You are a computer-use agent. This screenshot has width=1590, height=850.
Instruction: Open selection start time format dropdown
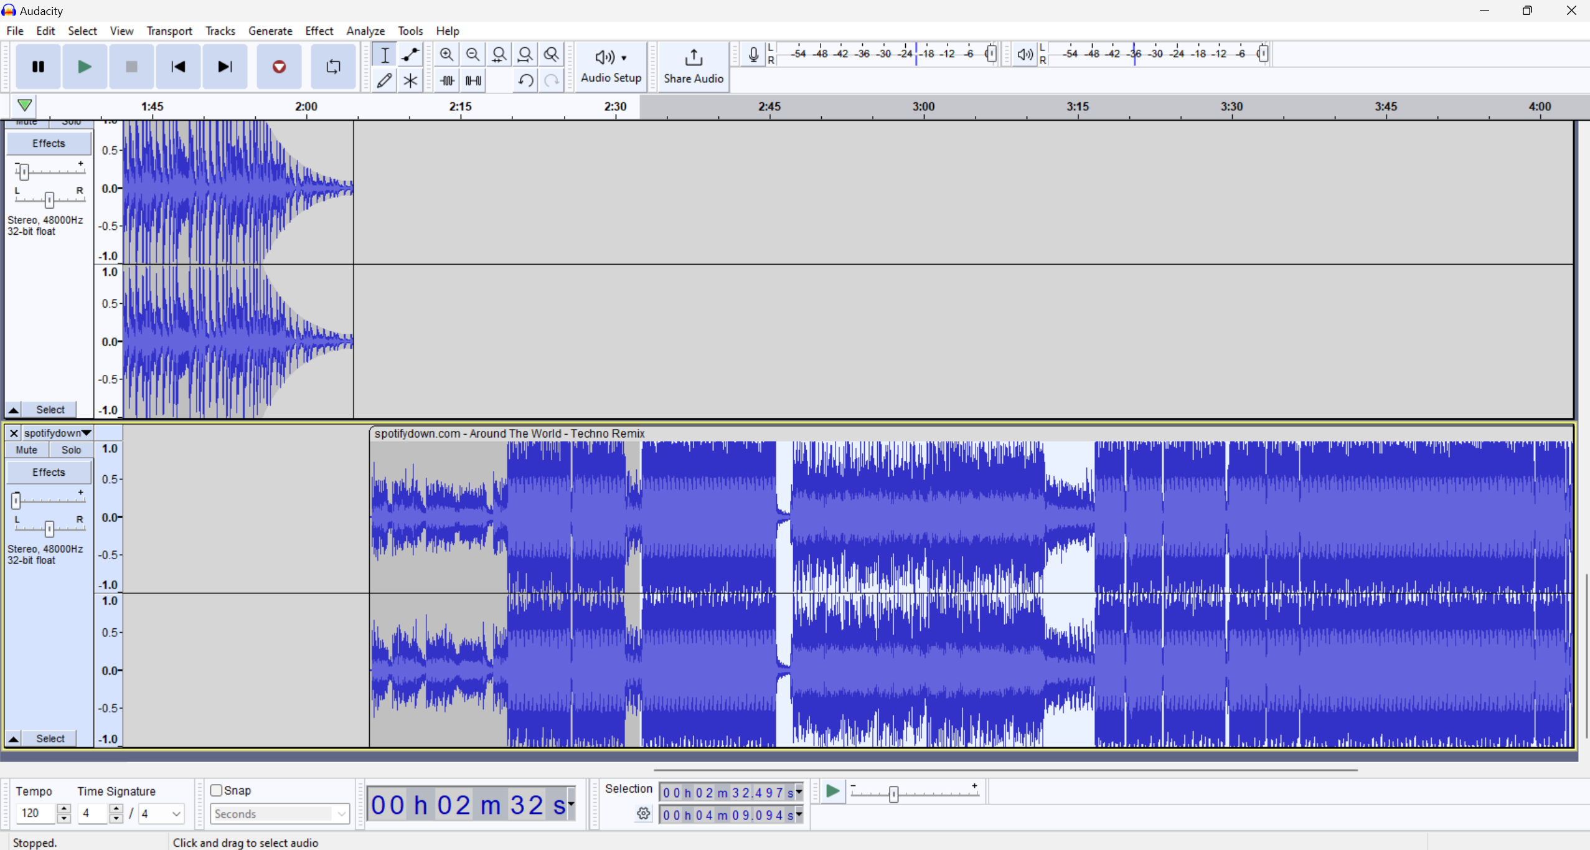click(799, 792)
